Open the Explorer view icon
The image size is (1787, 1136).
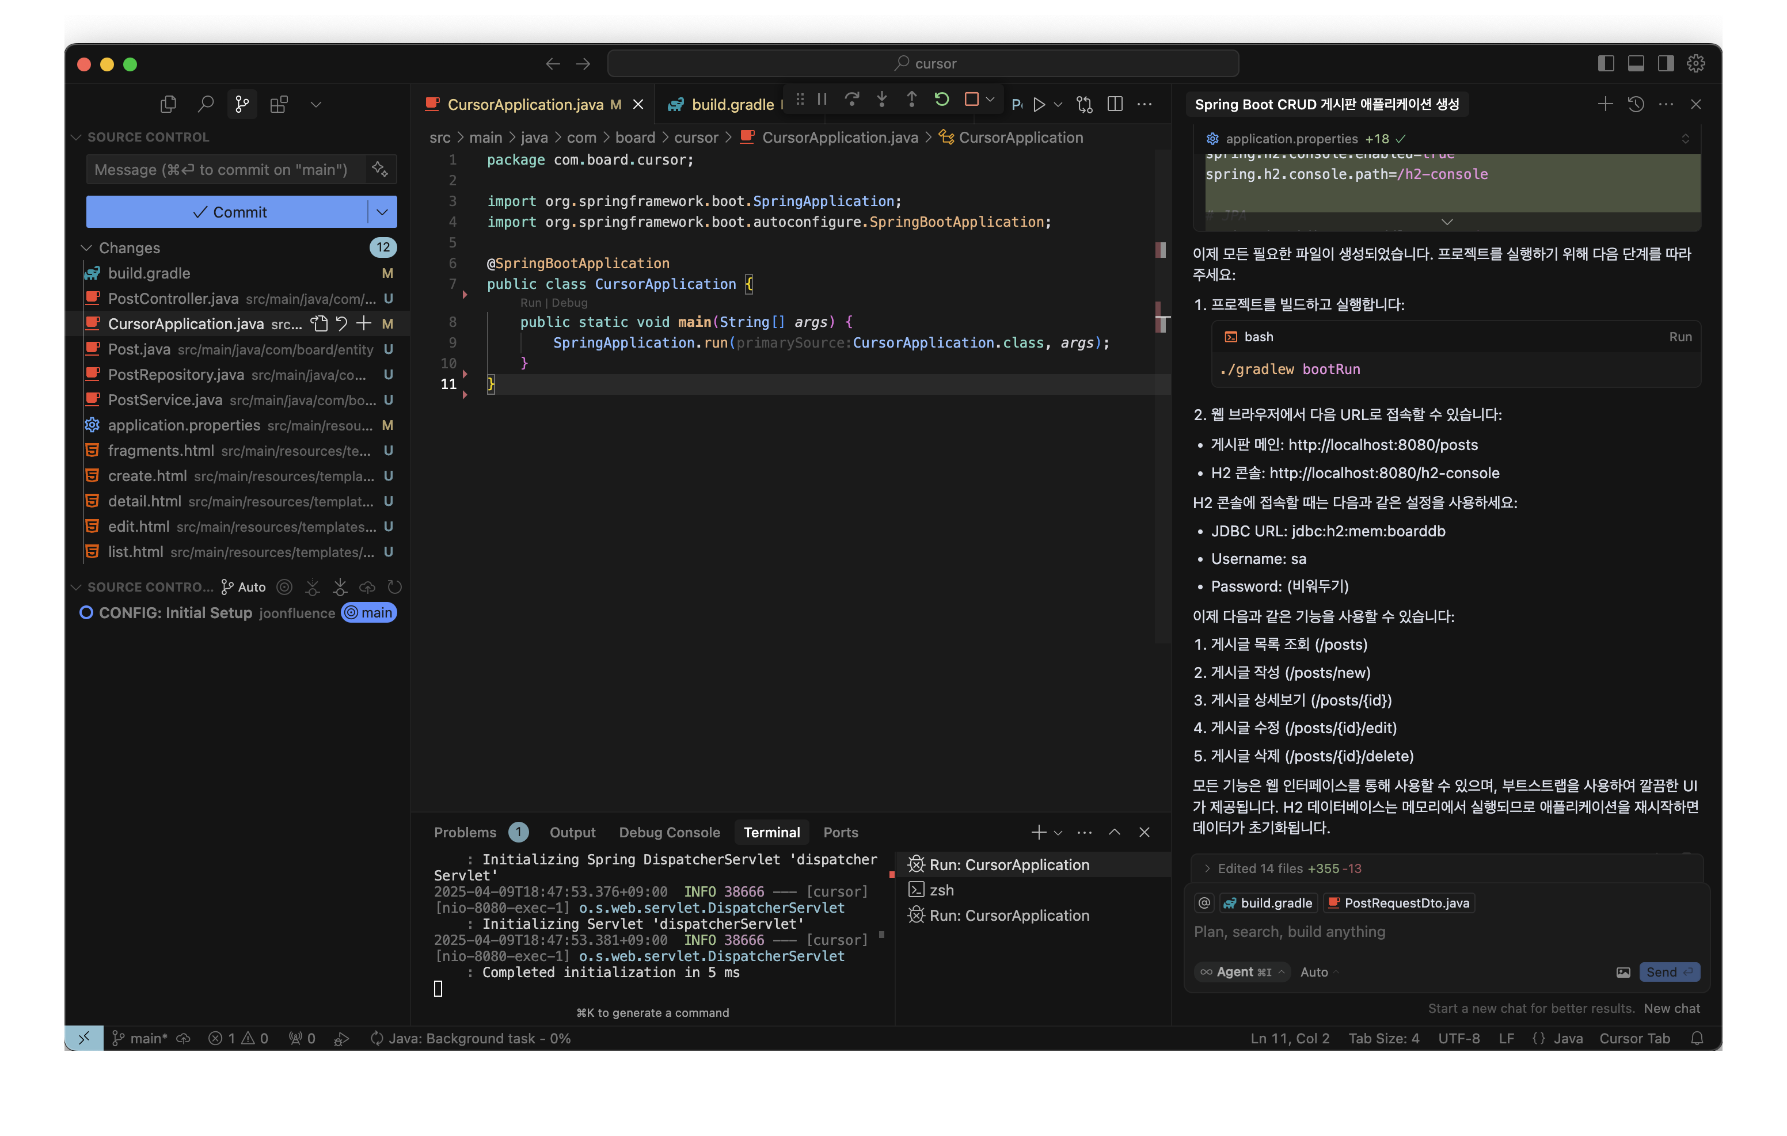(169, 105)
